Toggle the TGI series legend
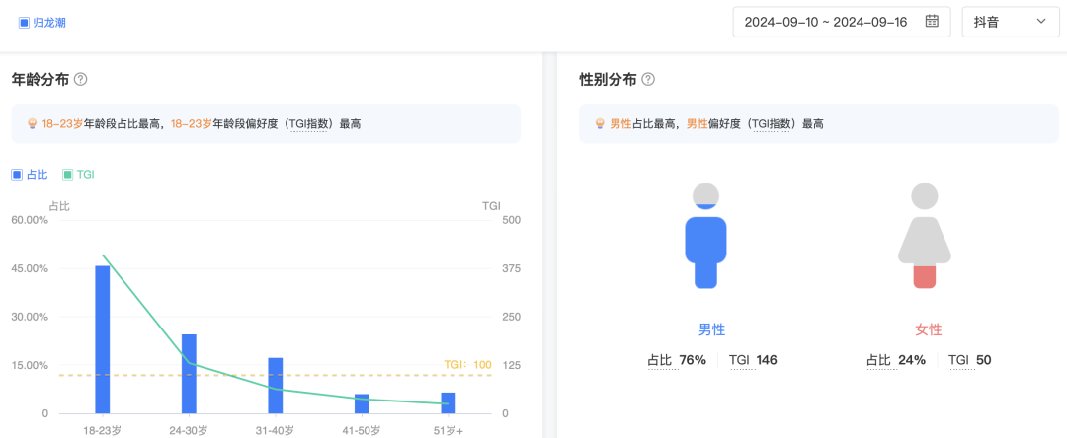Viewport: 1067px width, 438px height. coord(78,175)
